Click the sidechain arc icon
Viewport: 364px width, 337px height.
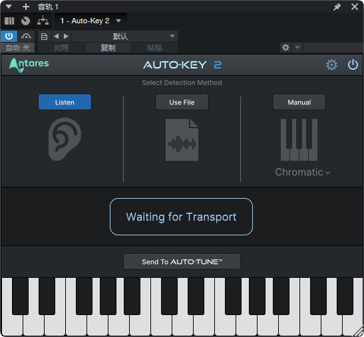tap(26, 36)
